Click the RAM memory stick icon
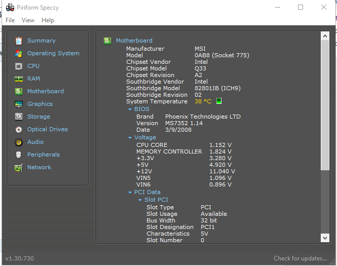Screen dimensions: 337x266 coord(19,79)
